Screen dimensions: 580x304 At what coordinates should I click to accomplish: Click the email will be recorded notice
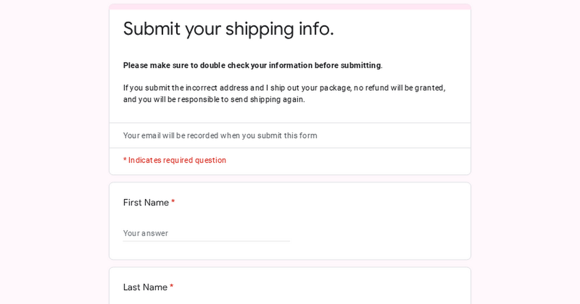point(220,136)
